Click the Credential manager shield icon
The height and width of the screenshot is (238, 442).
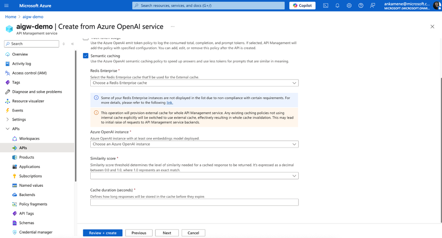pyautogui.click(x=15, y=232)
